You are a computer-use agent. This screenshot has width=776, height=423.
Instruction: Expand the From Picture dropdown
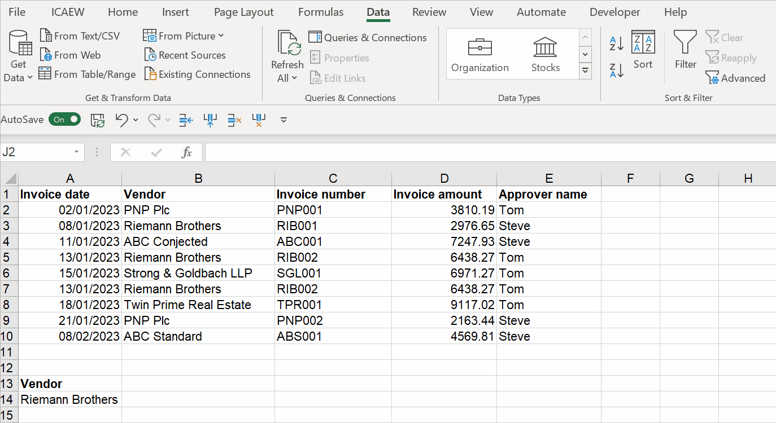tap(221, 36)
